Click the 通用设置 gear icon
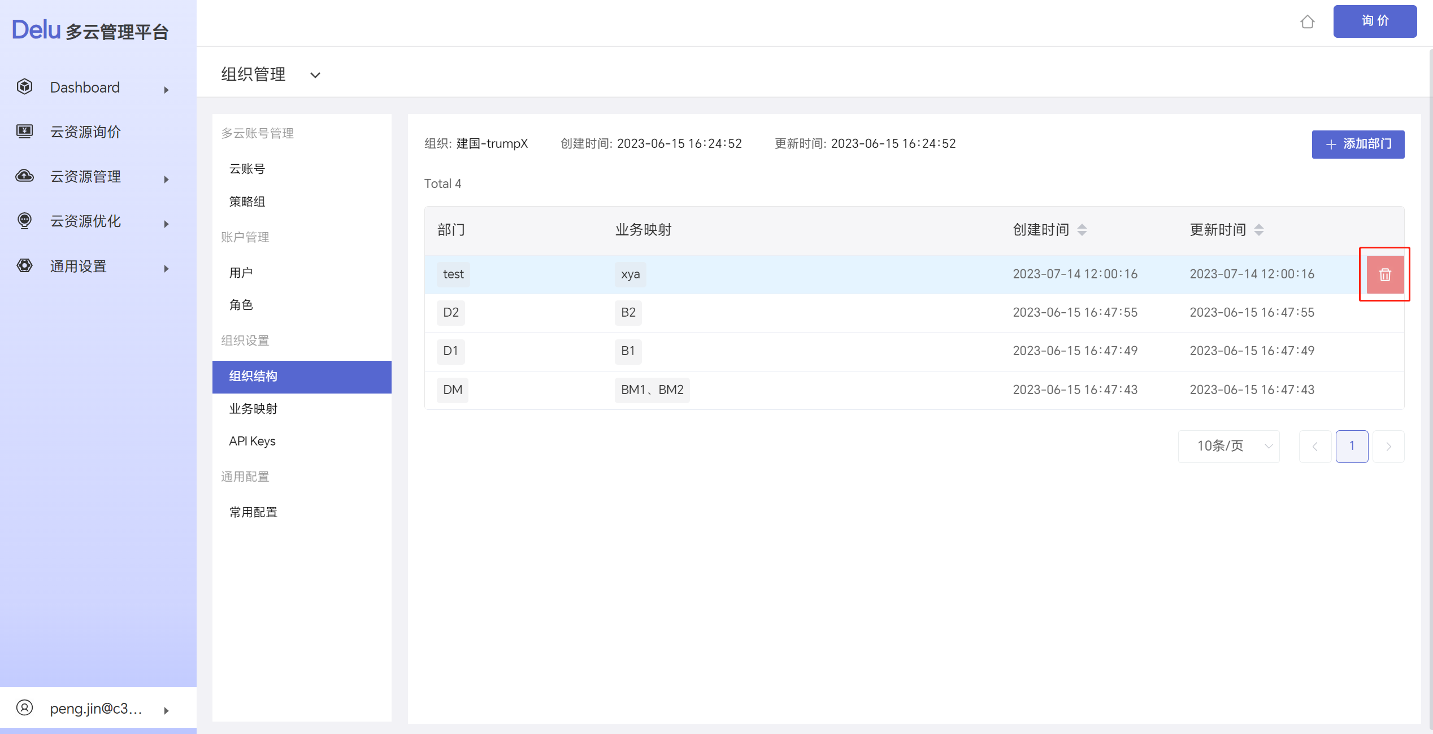This screenshot has width=1433, height=734. click(x=25, y=266)
